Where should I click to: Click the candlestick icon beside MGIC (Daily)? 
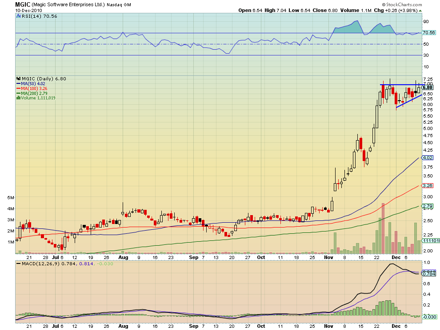pos(19,79)
